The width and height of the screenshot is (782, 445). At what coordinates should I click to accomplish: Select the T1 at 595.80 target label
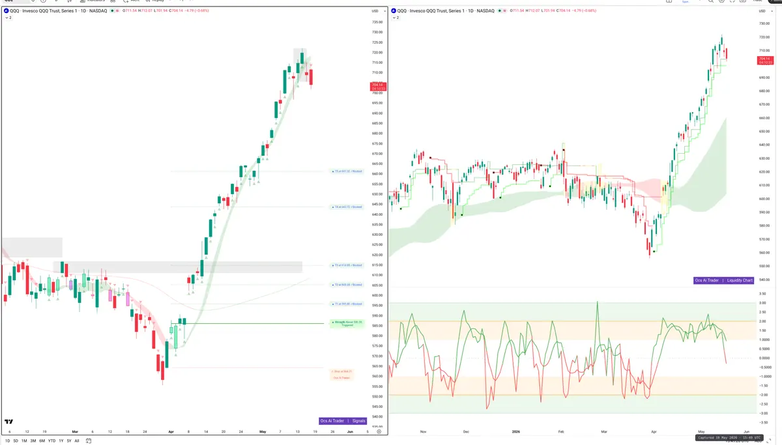[x=347, y=304]
